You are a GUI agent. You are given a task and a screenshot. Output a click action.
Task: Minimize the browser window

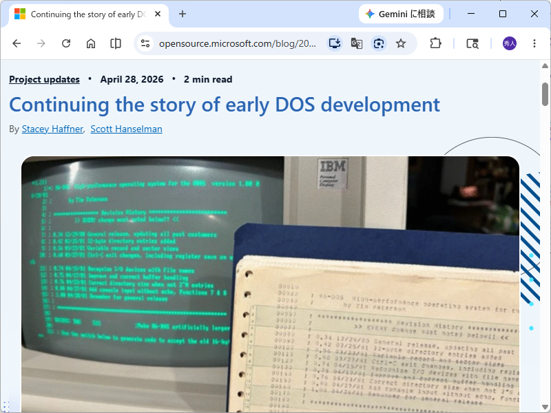tap(471, 14)
